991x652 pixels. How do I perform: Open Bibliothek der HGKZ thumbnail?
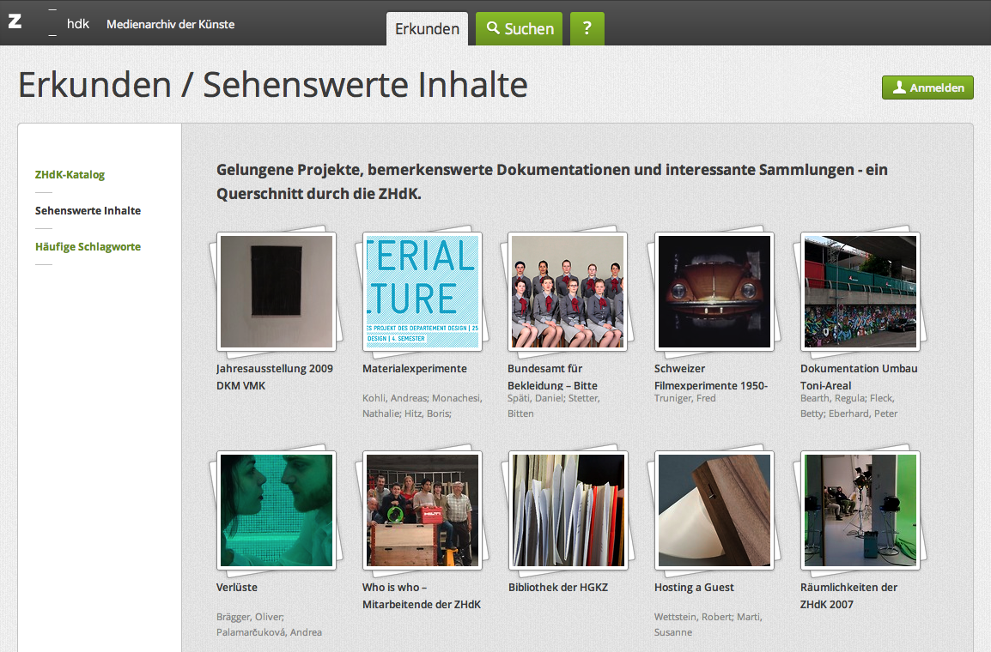pyautogui.click(x=568, y=510)
